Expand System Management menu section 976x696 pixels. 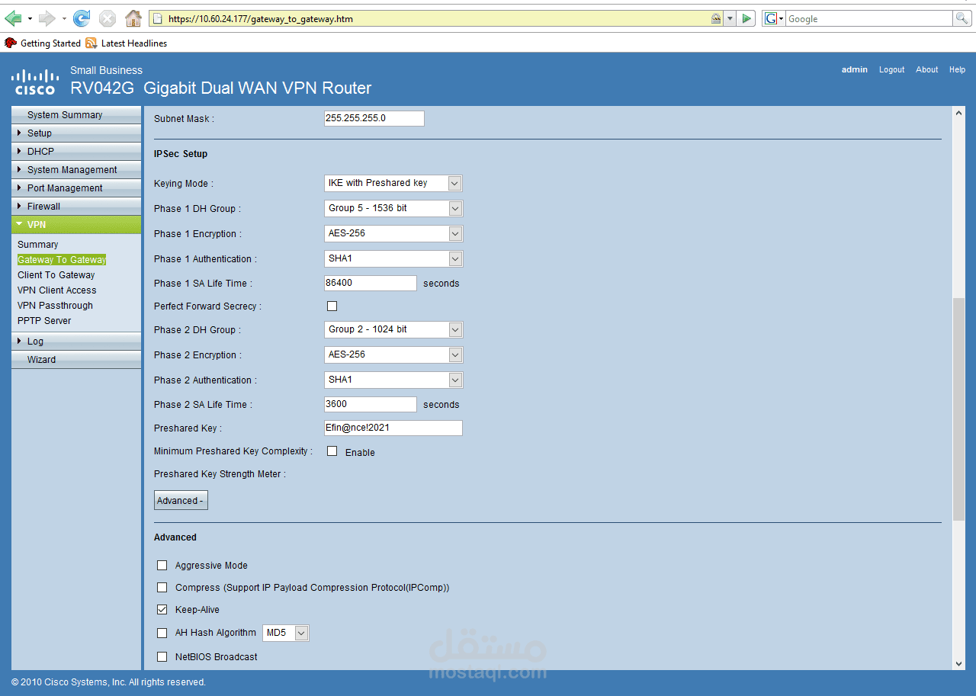[76, 170]
